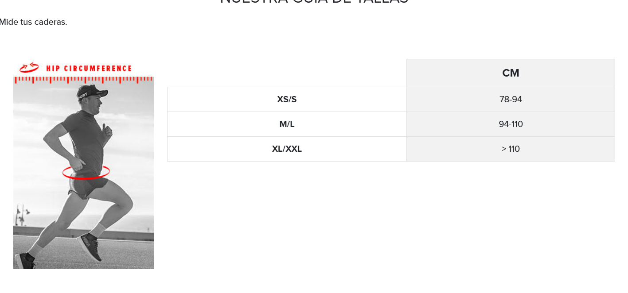The width and height of the screenshot is (628, 293).
Task: Click the 94-110 measurement cell
Action: pos(511,124)
